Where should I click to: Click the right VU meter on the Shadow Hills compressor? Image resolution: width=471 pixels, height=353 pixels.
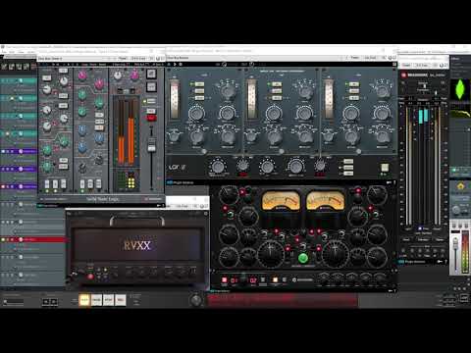pyautogui.click(x=325, y=201)
